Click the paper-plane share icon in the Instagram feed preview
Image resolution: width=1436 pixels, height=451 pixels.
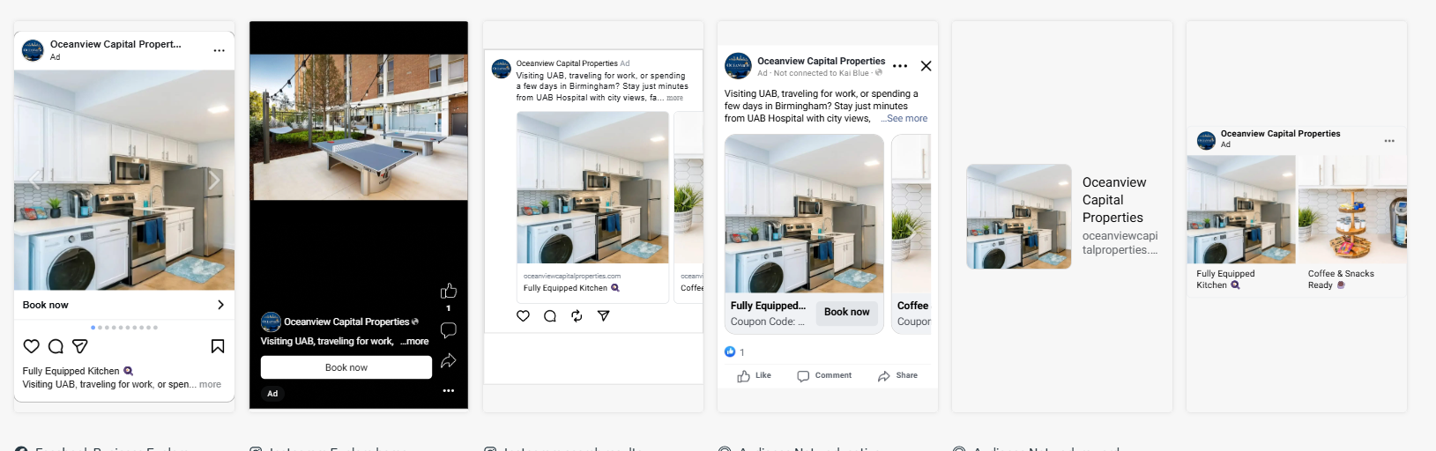coord(80,346)
